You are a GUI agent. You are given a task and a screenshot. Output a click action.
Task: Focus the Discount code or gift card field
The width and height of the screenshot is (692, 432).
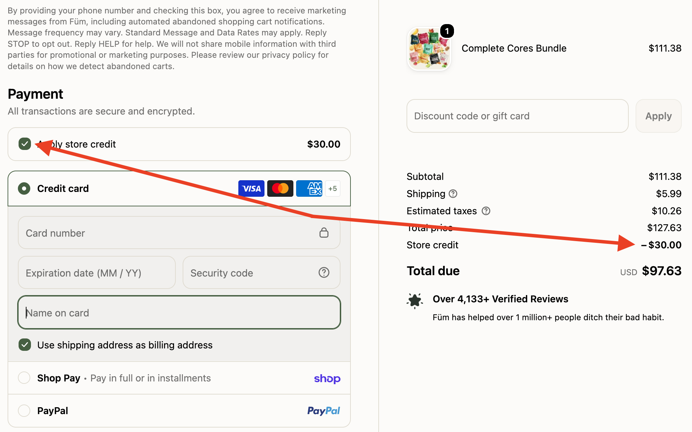tap(518, 116)
